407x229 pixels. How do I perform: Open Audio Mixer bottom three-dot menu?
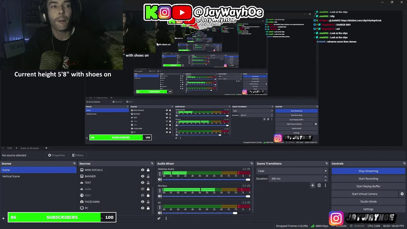(x=166, y=218)
